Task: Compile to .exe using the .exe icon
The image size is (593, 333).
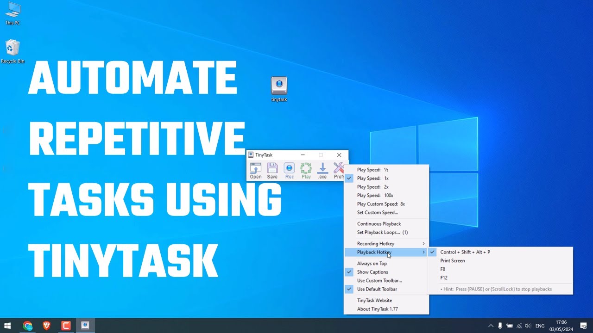Action: [322, 170]
